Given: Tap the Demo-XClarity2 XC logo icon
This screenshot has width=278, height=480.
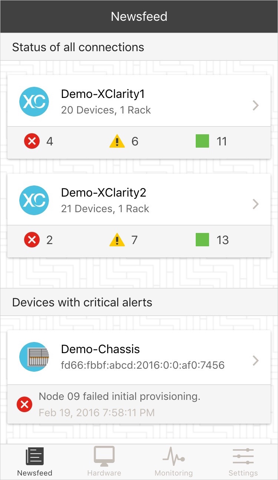Looking at the screenshot, I should [x=34, y=200].
